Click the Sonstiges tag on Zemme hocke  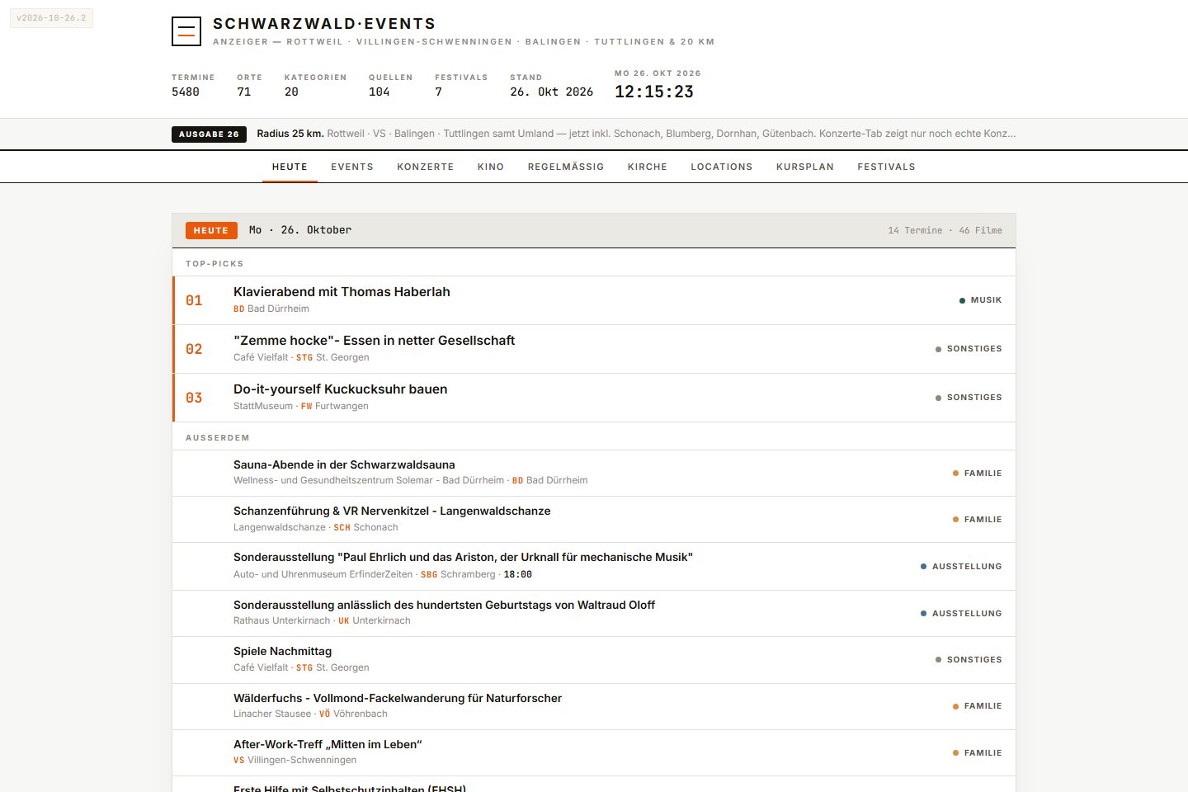point(969,349)
